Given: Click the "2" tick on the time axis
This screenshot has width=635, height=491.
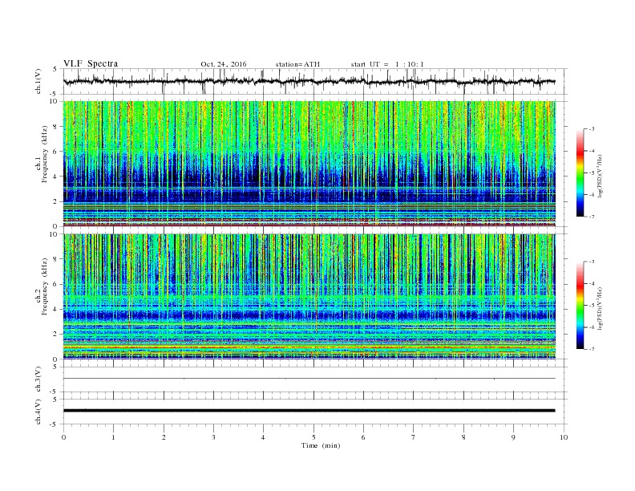Looking at the screenshot, I should click(164, 437).
